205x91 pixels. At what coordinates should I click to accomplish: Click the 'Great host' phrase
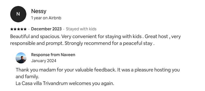tap(156, 37)
